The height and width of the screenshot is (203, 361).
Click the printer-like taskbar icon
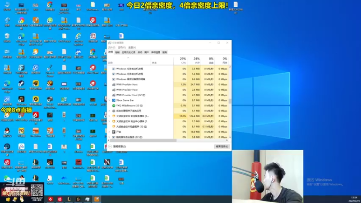(88, 199)
